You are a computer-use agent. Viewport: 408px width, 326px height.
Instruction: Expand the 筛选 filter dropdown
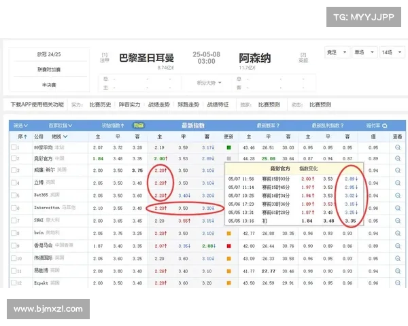[x=20, y=126]
